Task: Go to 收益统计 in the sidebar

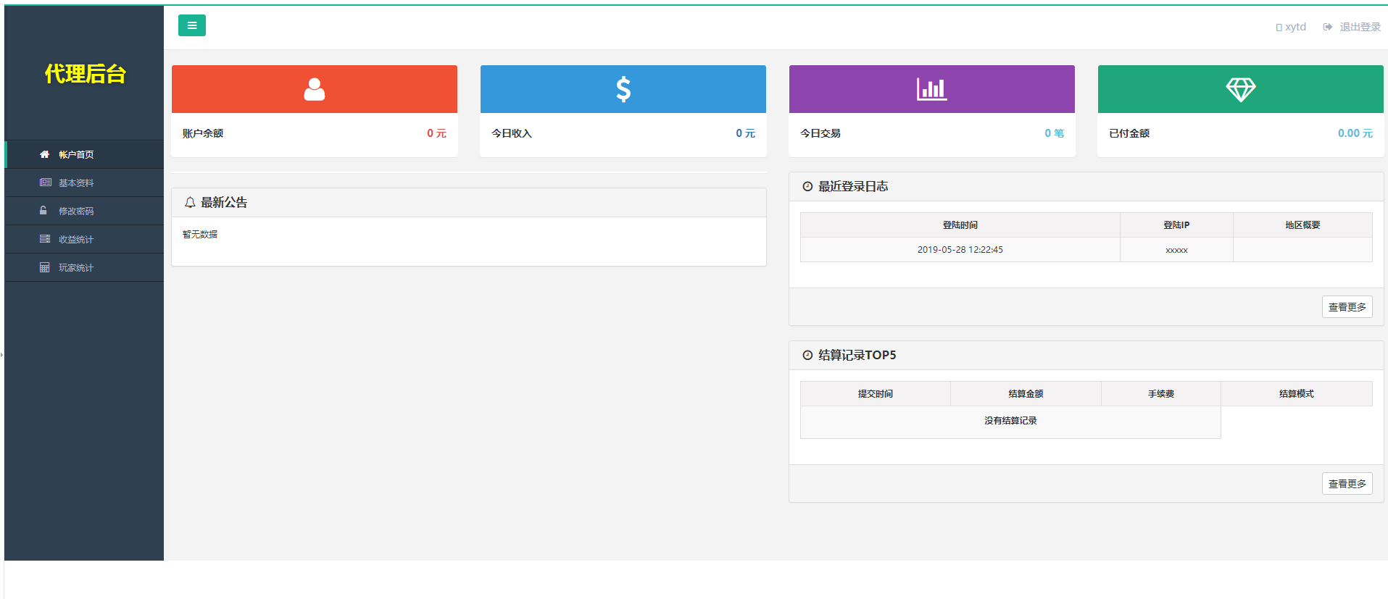Action: point(75,239)
